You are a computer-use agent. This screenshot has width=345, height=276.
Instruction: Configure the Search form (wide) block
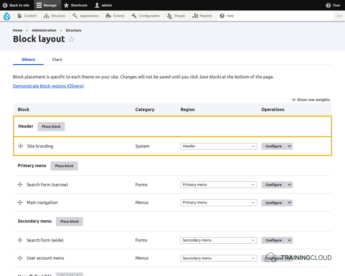274,240
